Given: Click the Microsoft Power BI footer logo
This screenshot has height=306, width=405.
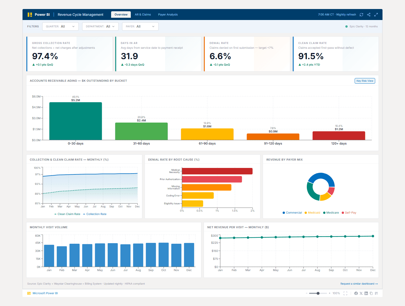Looking at the screenshot, I should tap(29, 293).
